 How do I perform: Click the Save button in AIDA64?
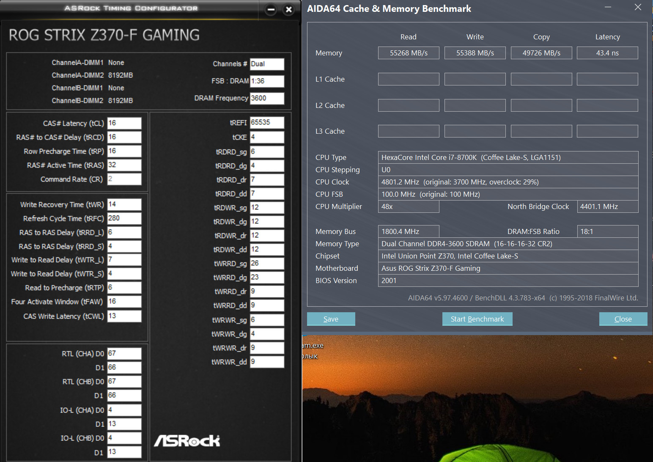[331, 319]
